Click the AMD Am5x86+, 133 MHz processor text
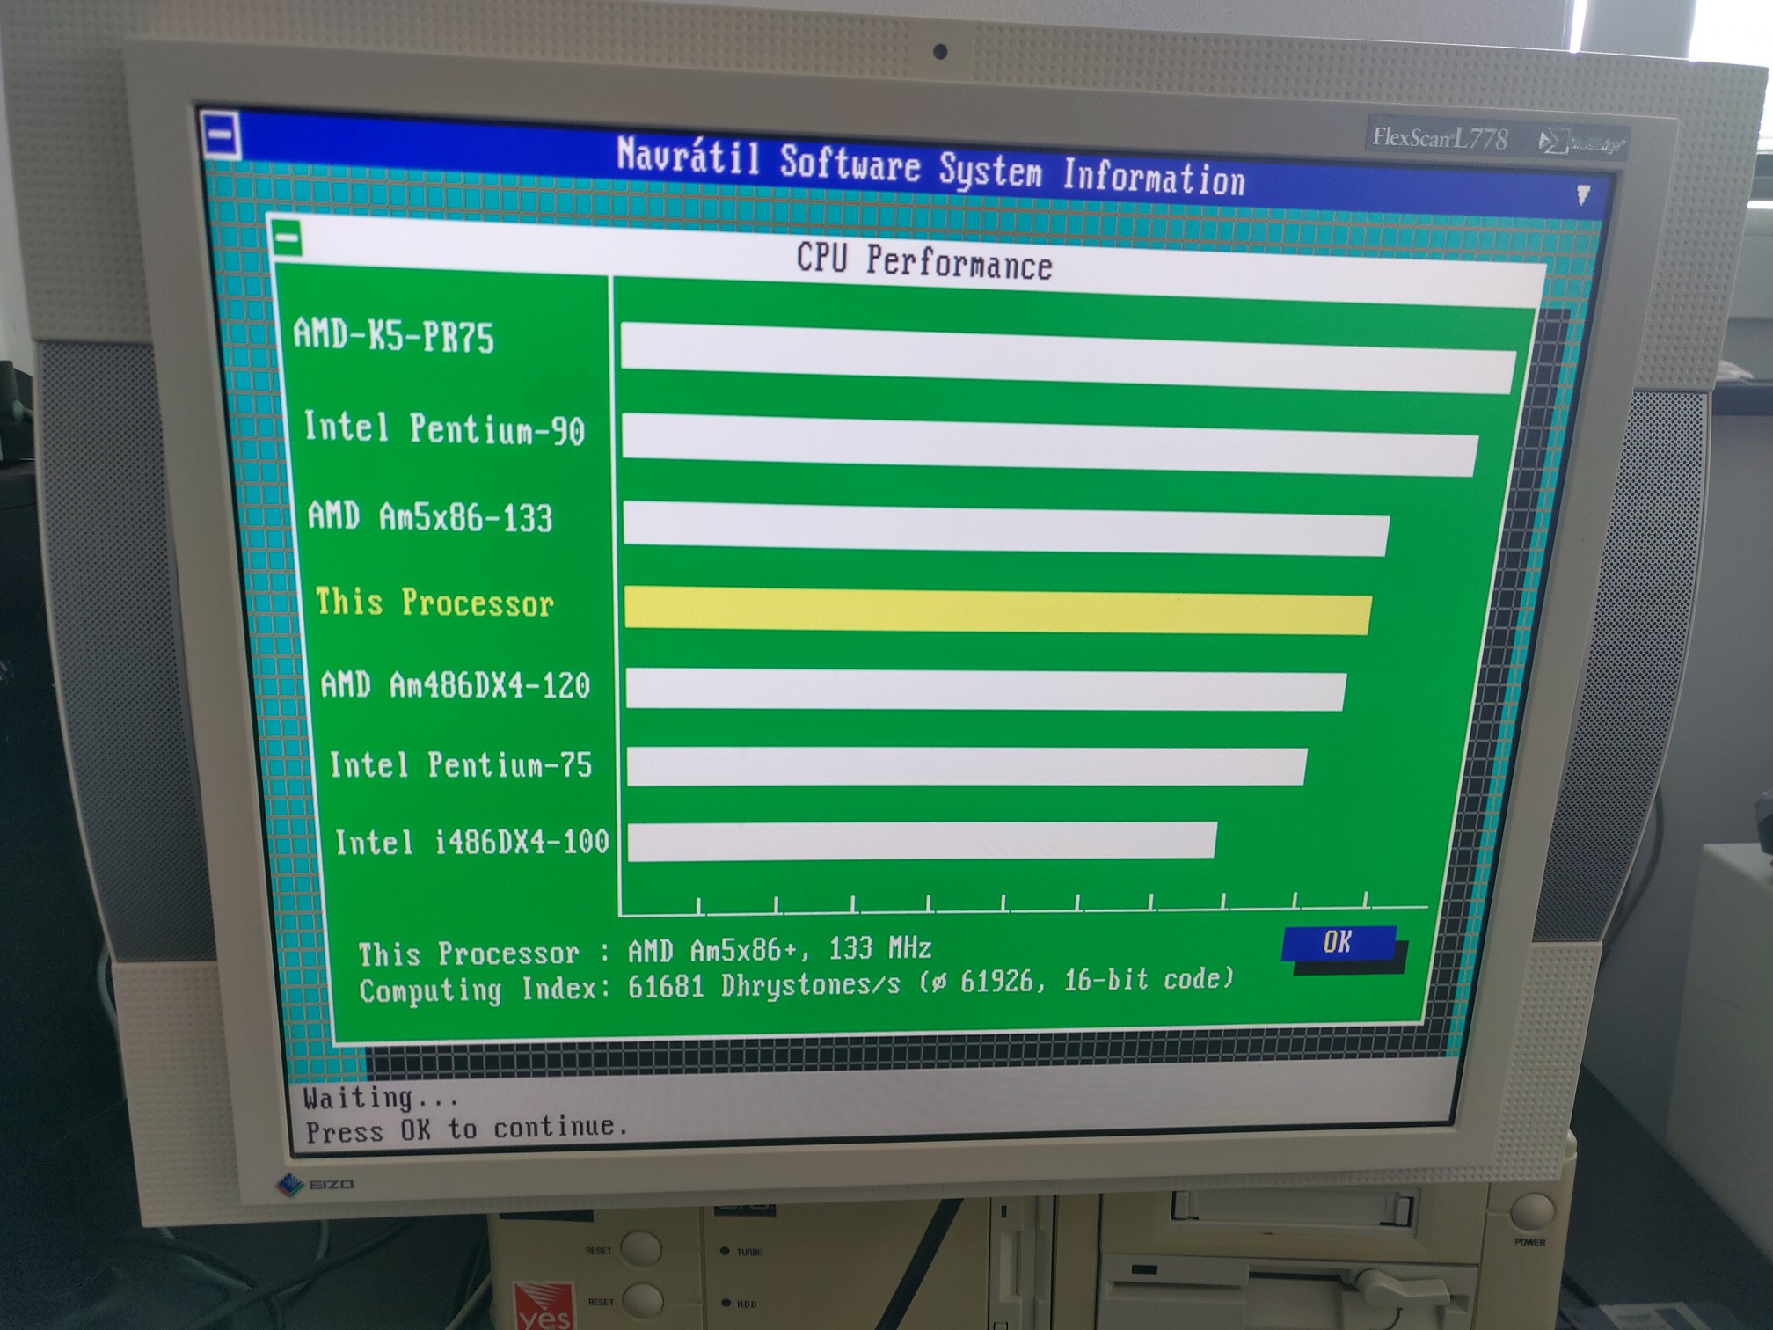 (x=778, y=950)
